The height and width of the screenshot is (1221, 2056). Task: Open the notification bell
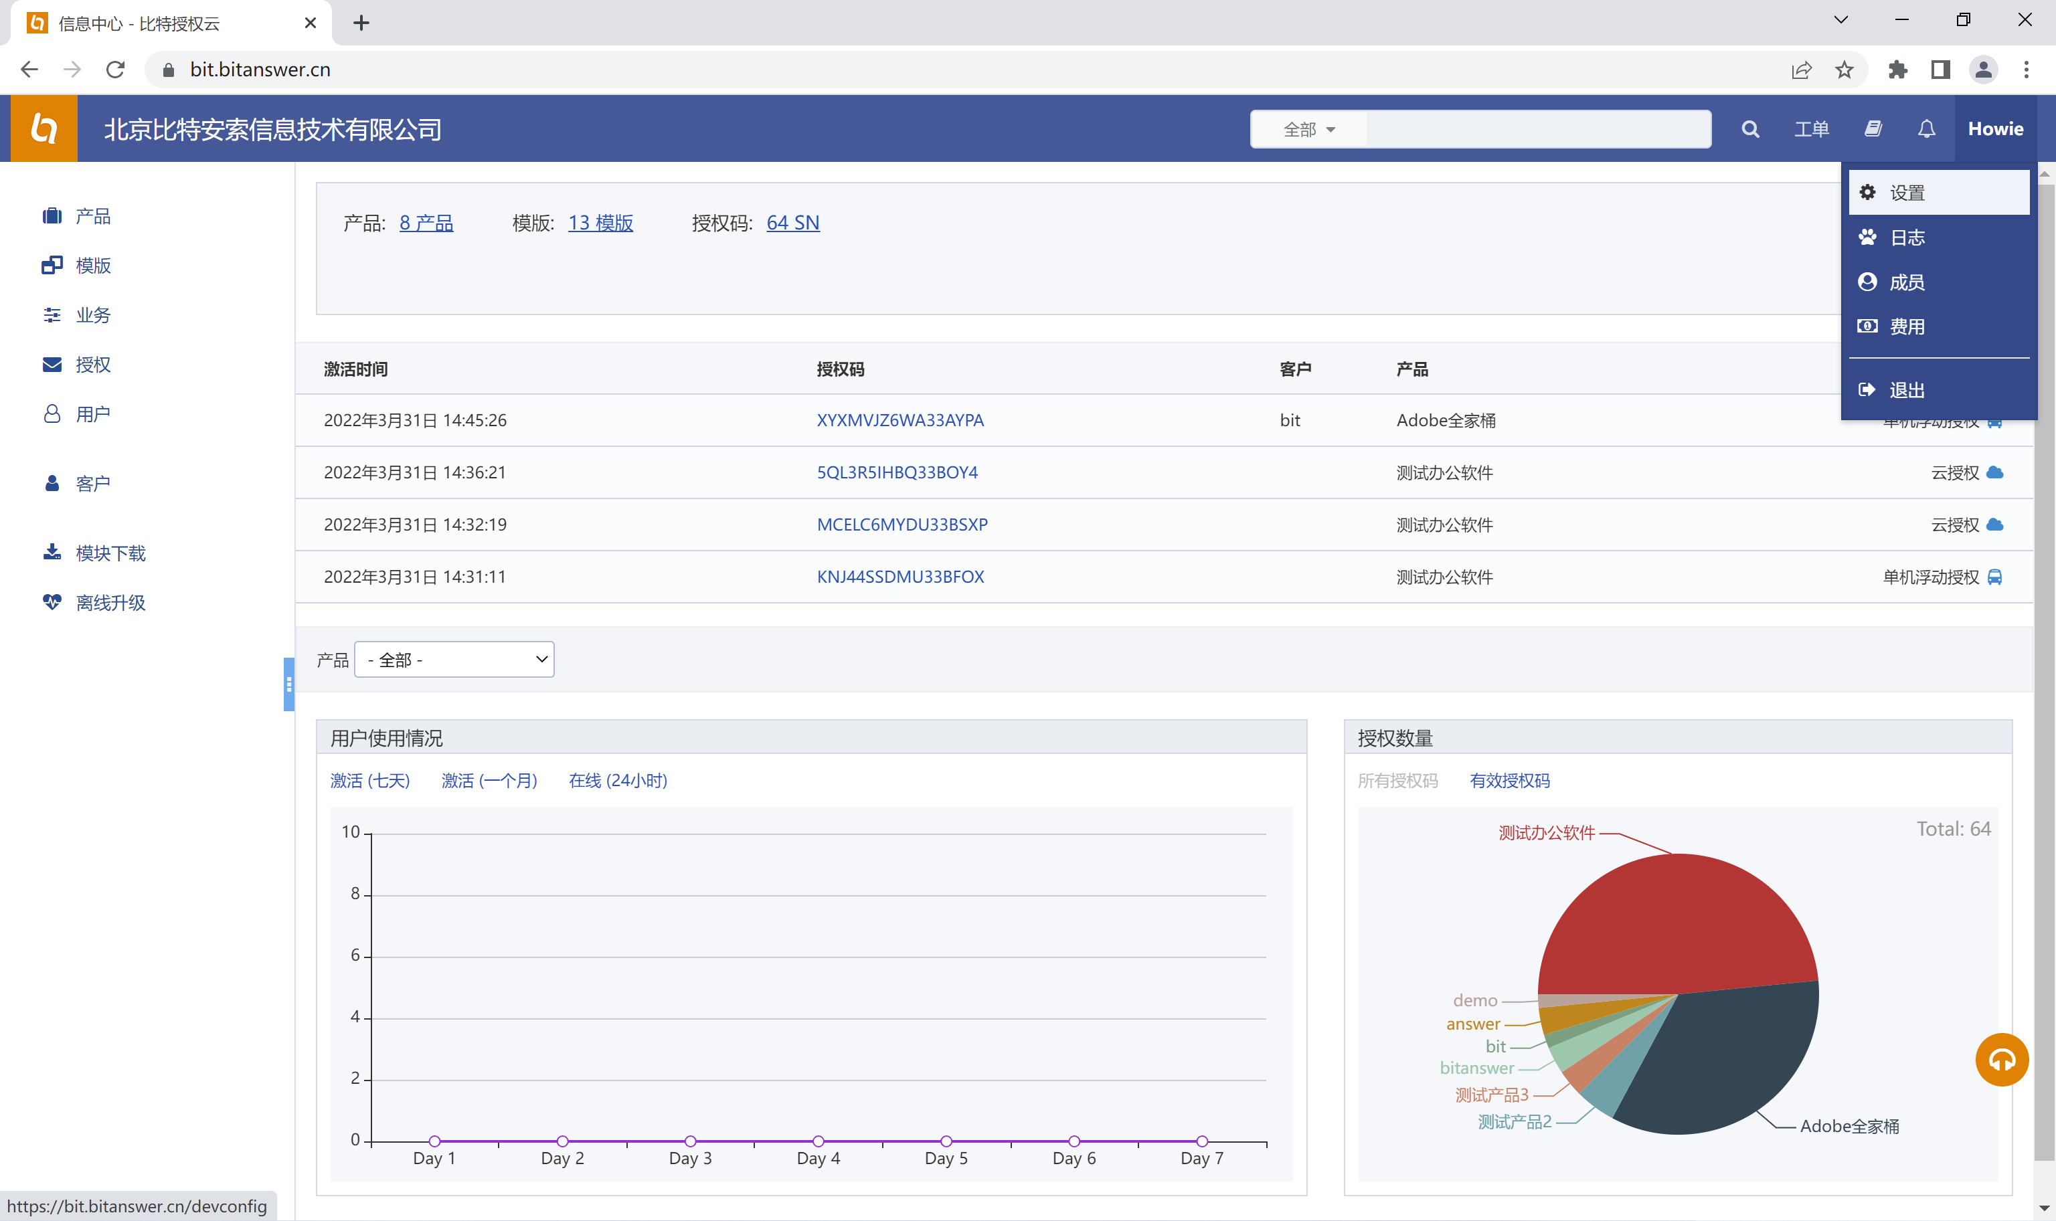point(1927,128)
